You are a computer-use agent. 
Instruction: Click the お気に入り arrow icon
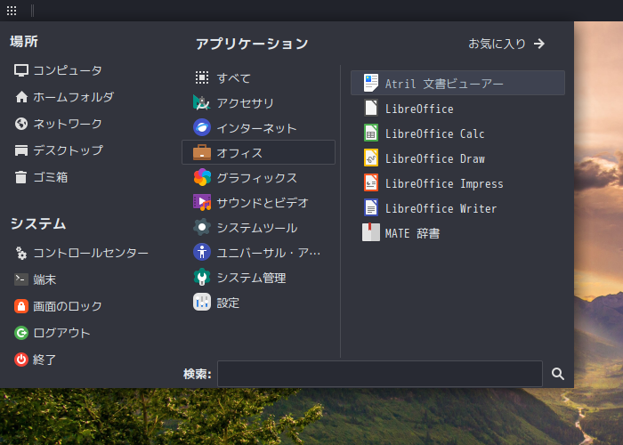click(539, 44)
